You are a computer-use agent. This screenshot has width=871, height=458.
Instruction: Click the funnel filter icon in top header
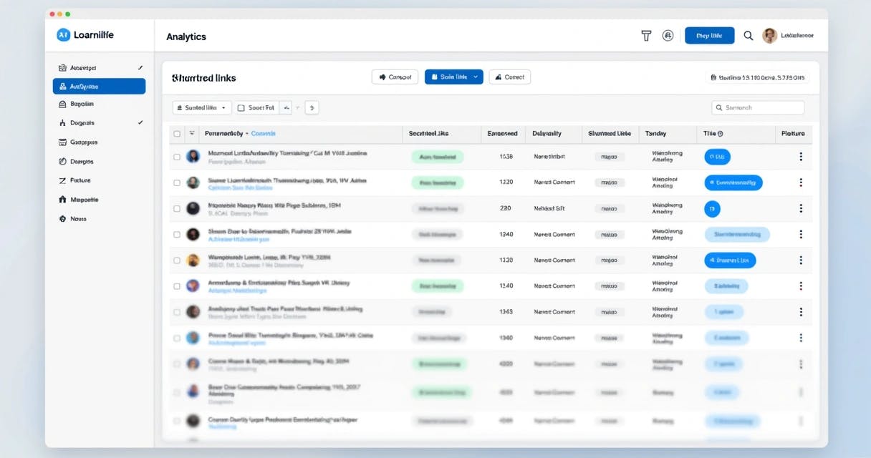(x=646, y=36)
